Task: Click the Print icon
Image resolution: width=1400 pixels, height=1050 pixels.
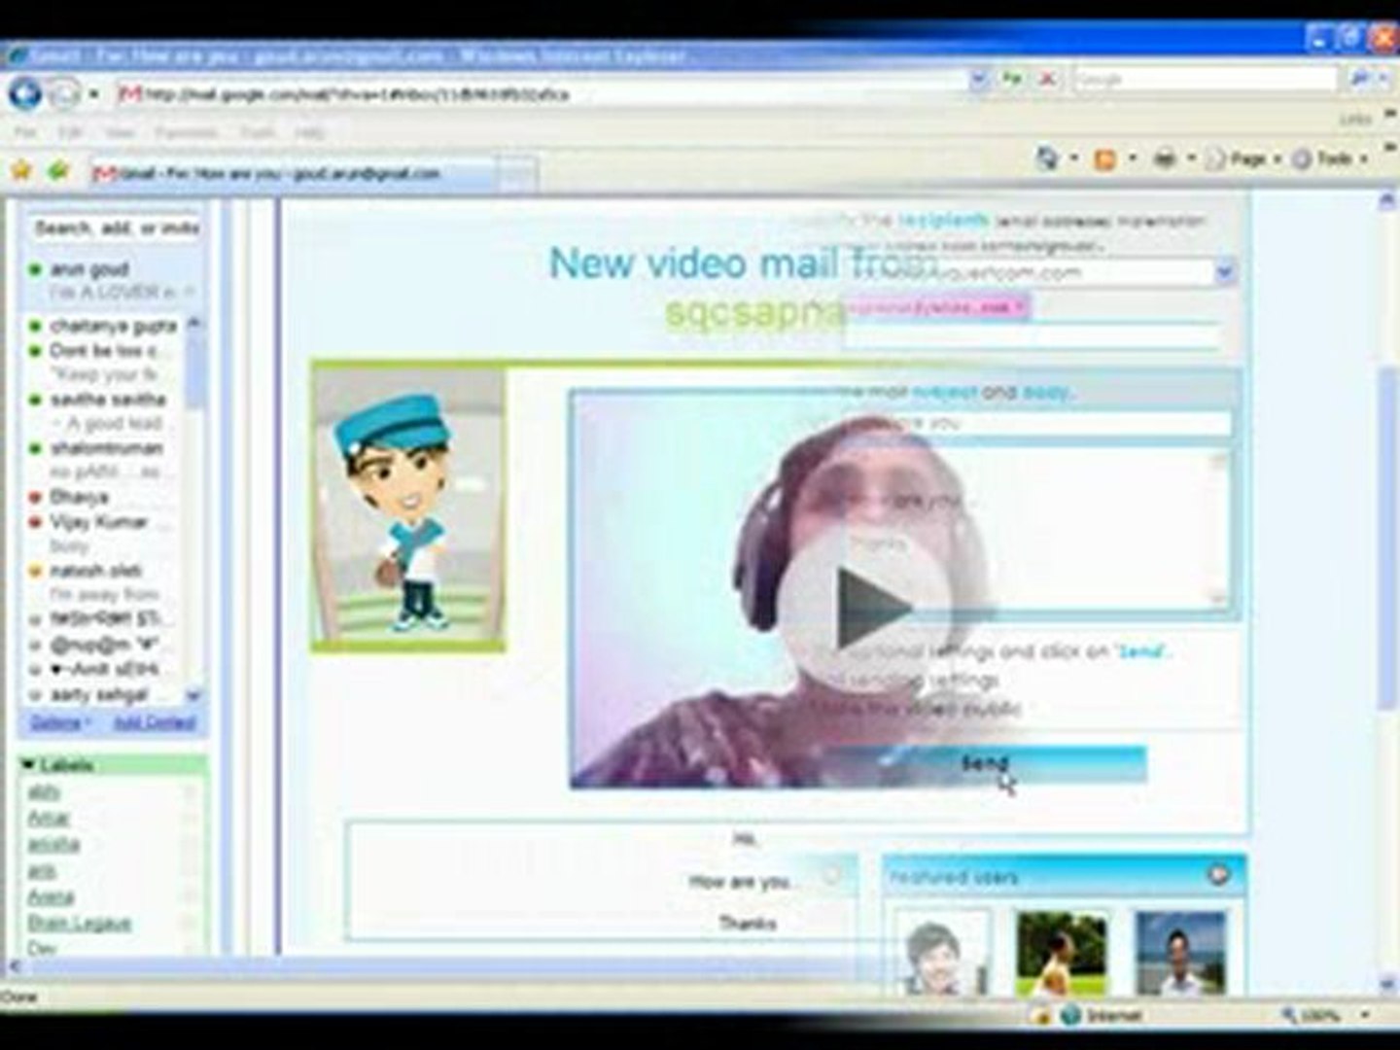Action: pyautogui.click(x=1165, y=158)
